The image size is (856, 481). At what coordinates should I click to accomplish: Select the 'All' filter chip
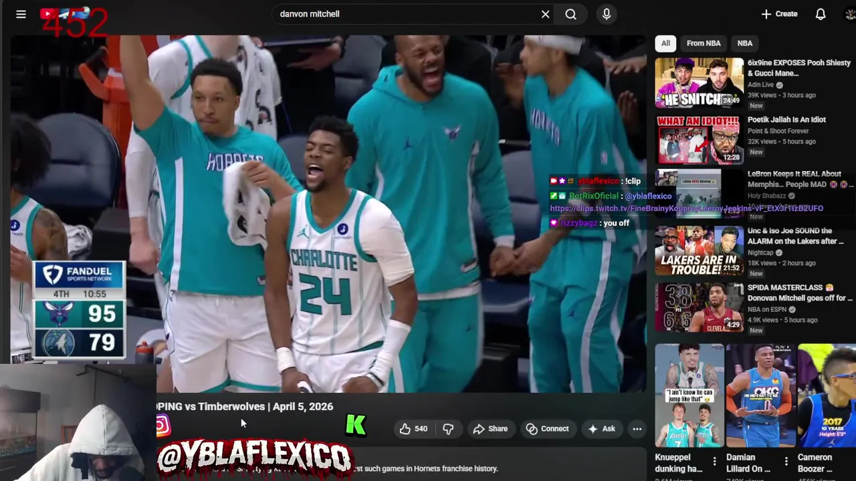tap(665, 43)
